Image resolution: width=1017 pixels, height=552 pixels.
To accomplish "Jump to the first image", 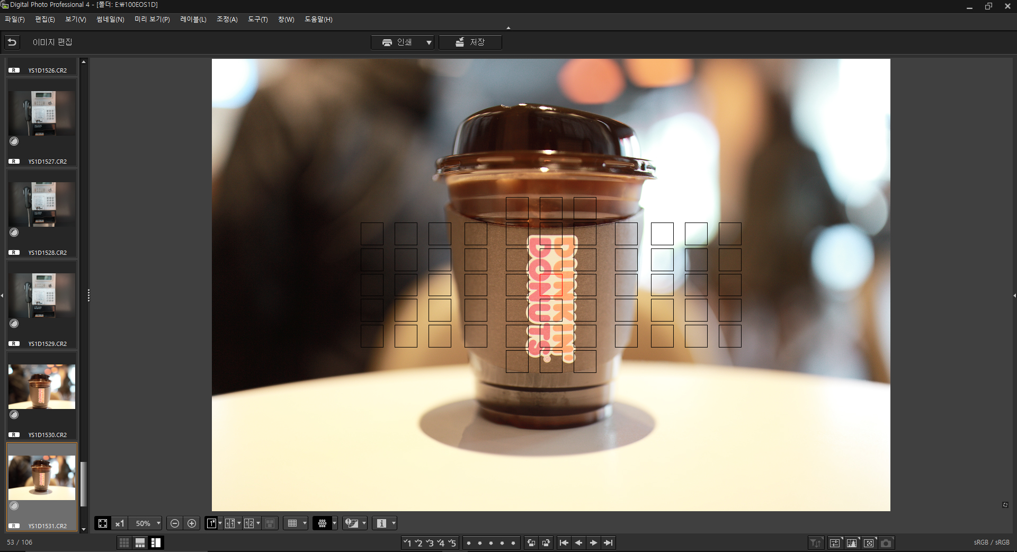I will [x=564, y=542].
